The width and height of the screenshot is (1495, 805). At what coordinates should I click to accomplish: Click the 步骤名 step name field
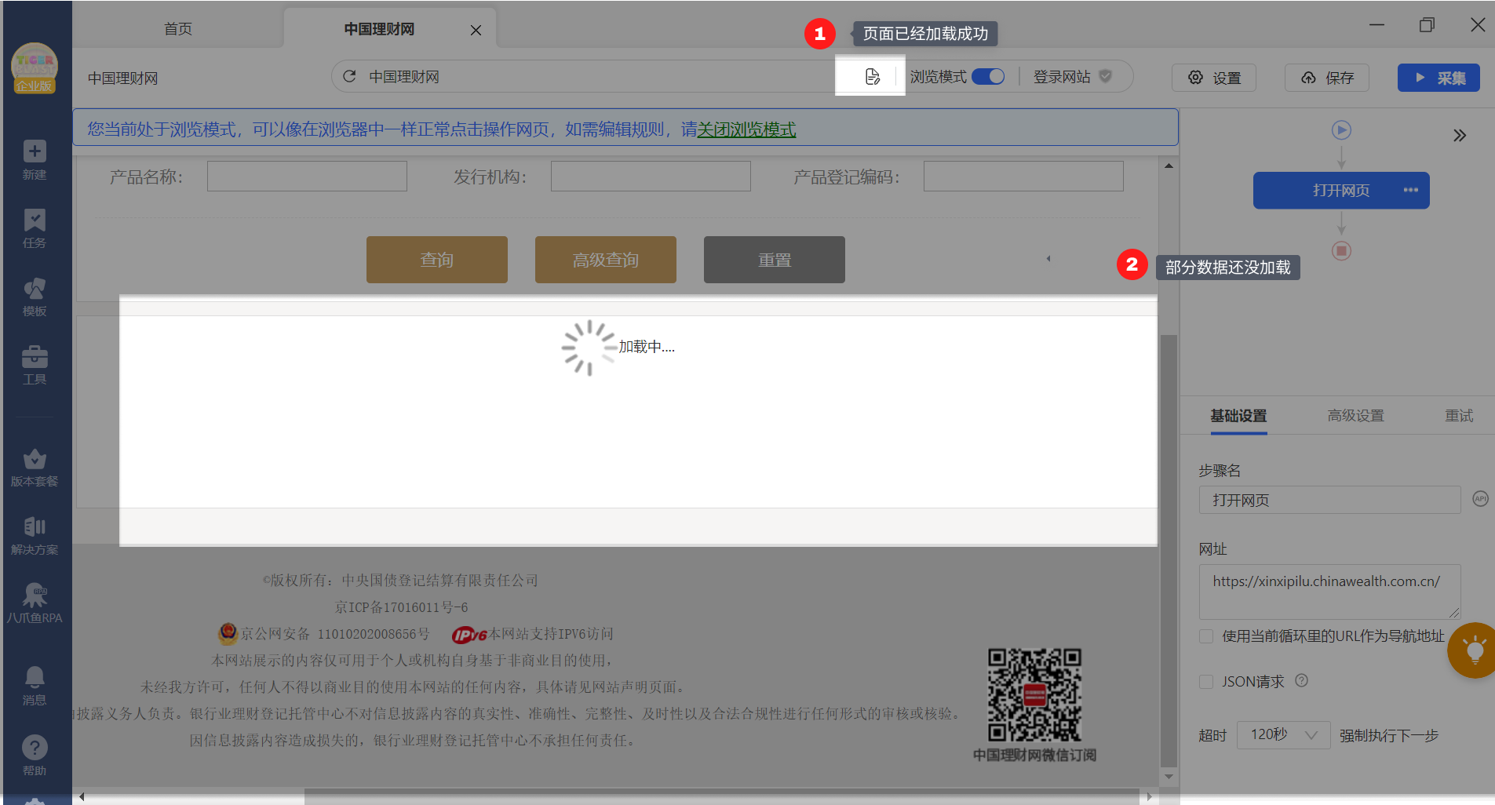[1329, 500]
